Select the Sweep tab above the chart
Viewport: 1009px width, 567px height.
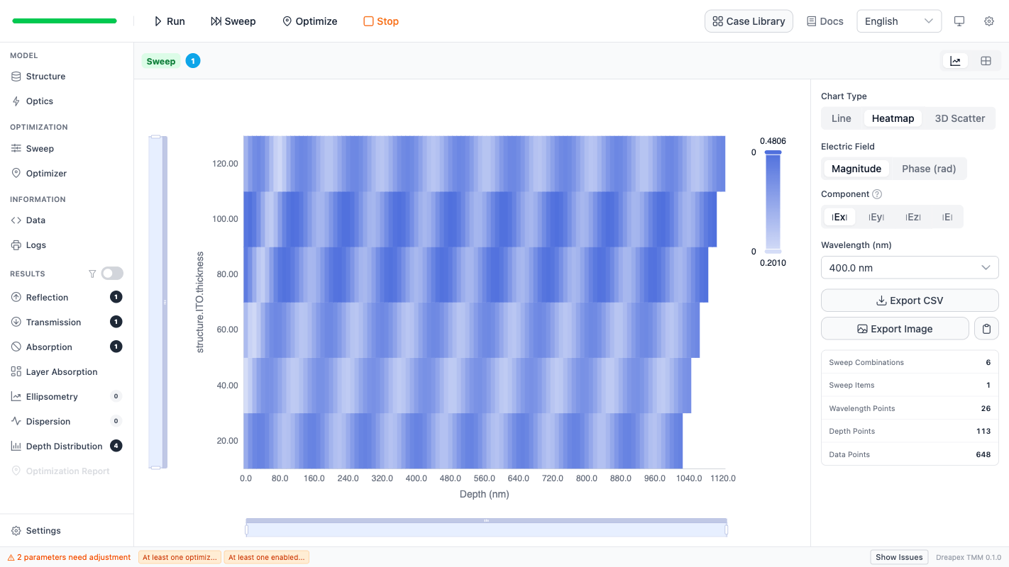(x=161, y=61)
